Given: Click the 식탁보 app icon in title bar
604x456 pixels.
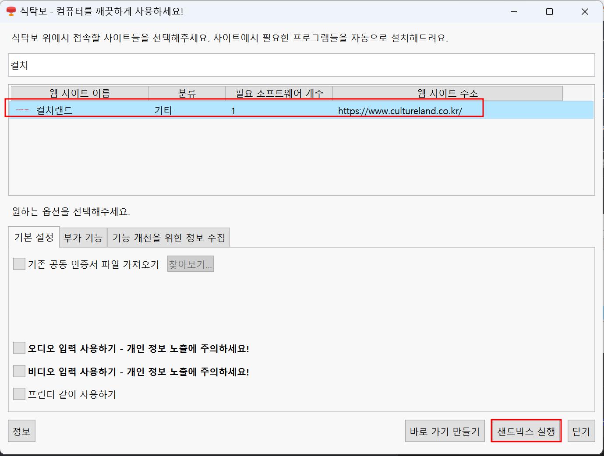Looking at the screenshot, I should [11, 11].
